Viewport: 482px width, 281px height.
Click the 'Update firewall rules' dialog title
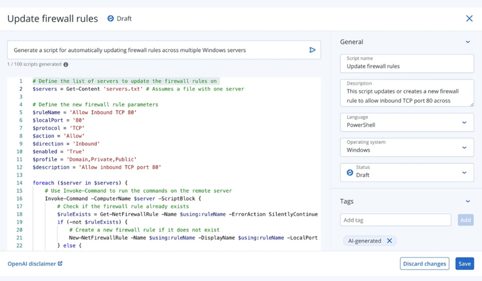53,19
